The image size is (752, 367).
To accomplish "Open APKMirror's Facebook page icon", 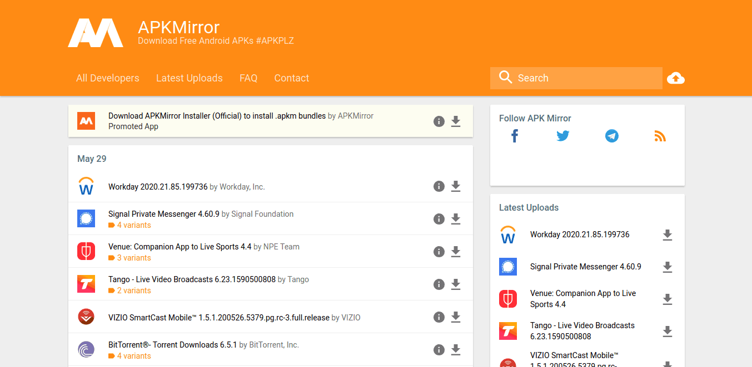I will pyautogui.click(x=515, y=136).
